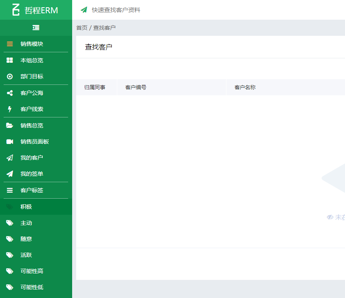The image size is (345, 298).
Task: Open 销售总览 menu item
Action: click(36, 125)
